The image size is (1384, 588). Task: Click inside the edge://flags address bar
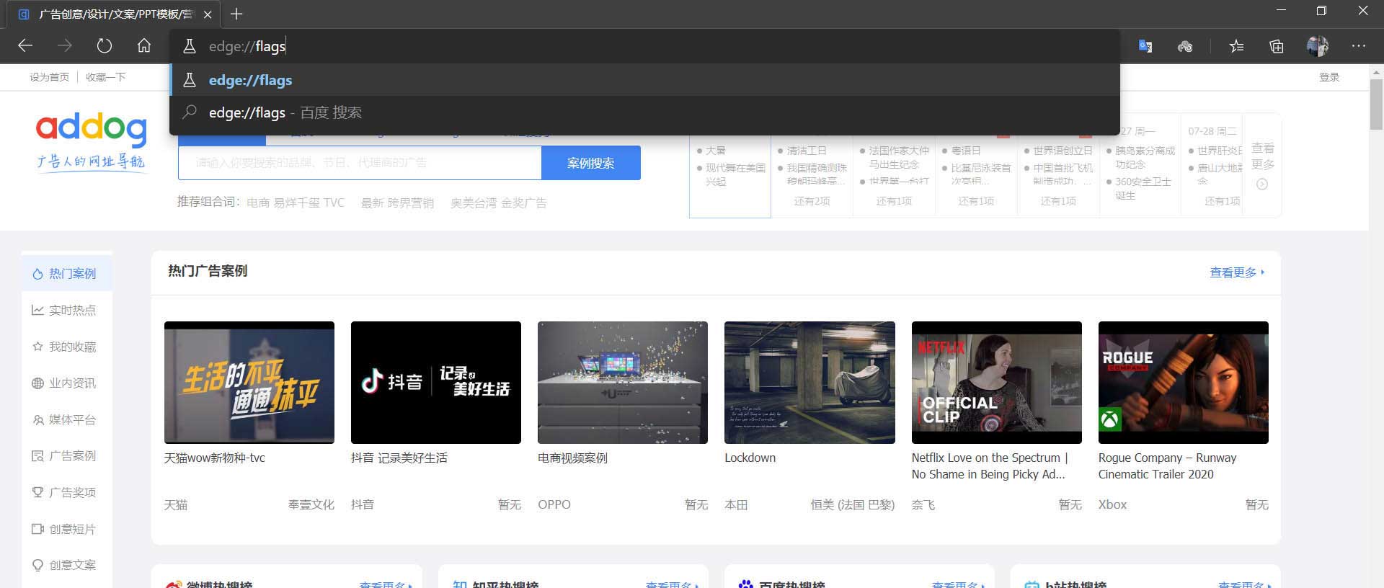click(644, 46)
